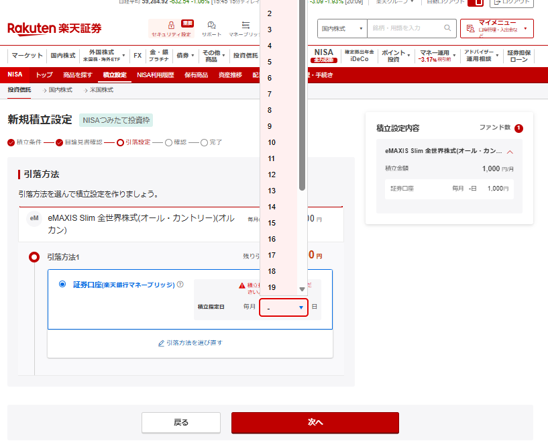
Task: Click the pencil icon for 引落方法を選び直す
Action: [161, 344]
